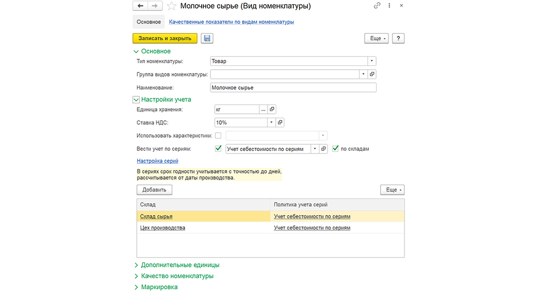Open the Единица хранения record icon
The height and width of the screenshot is (294, 538).
coord(272,109)
